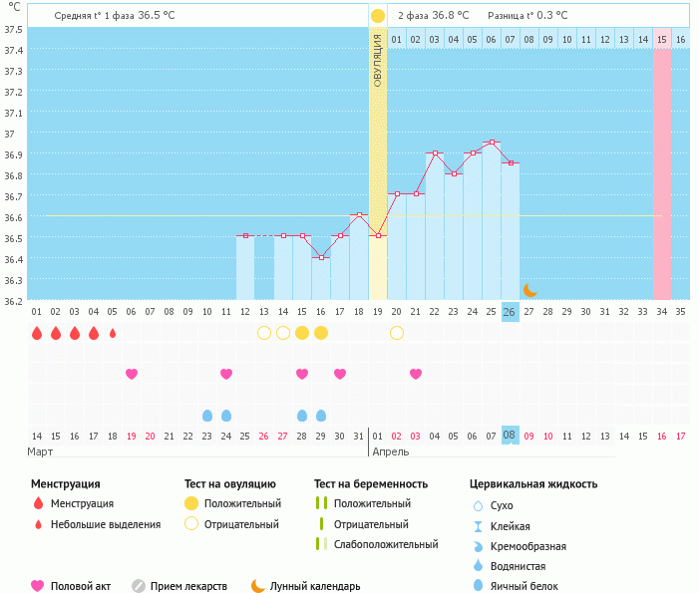Click the small spotting drop on day 05
699x593 pixels.
113,333
